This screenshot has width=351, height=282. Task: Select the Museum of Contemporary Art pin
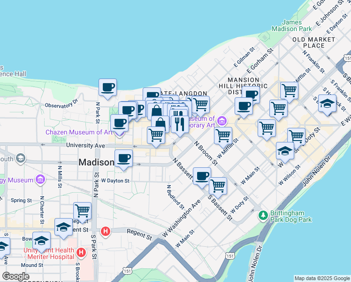[x=222, y=121]
